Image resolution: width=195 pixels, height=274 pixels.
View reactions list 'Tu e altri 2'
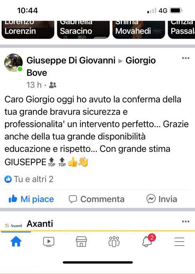pyautogui.click(x=29, y=179)
